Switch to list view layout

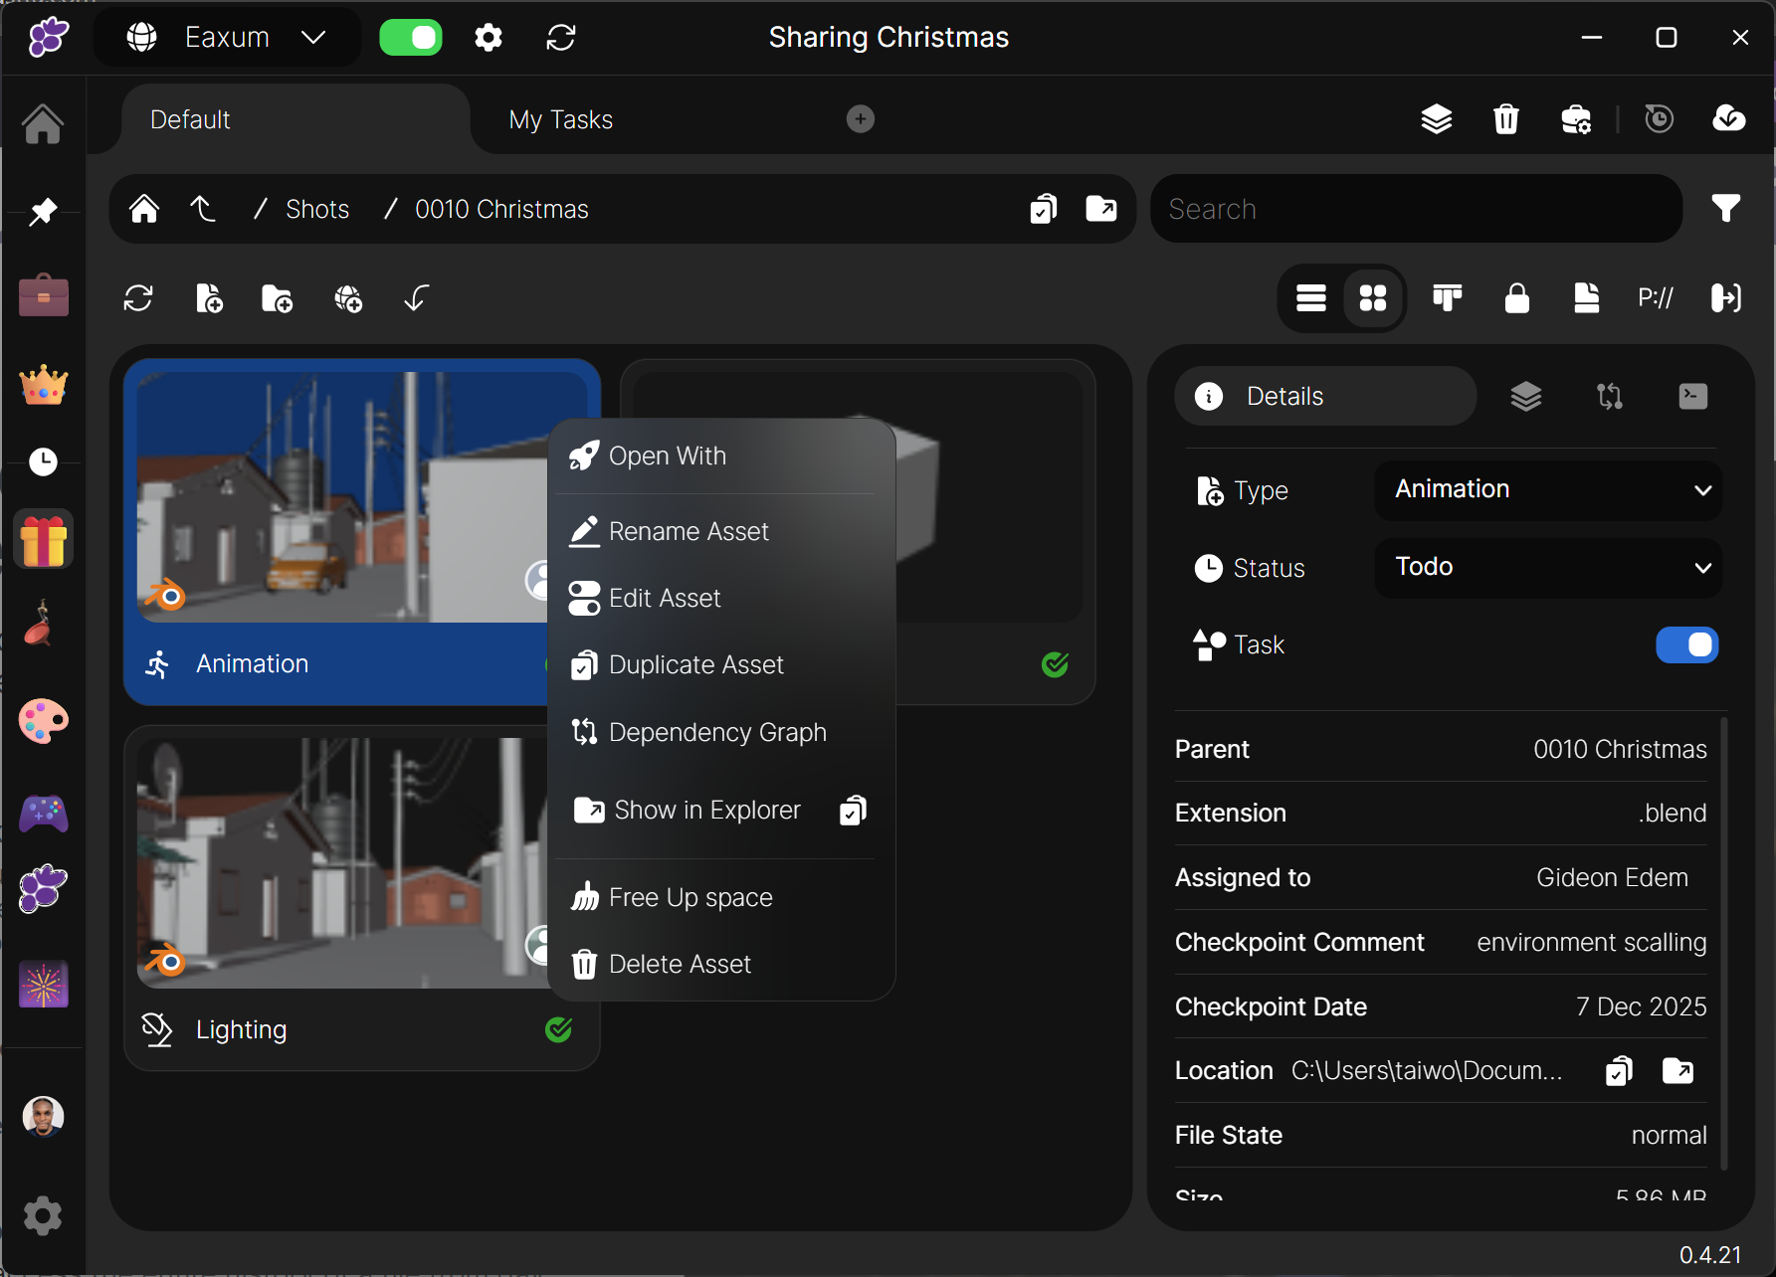[x=1310, y=298]
